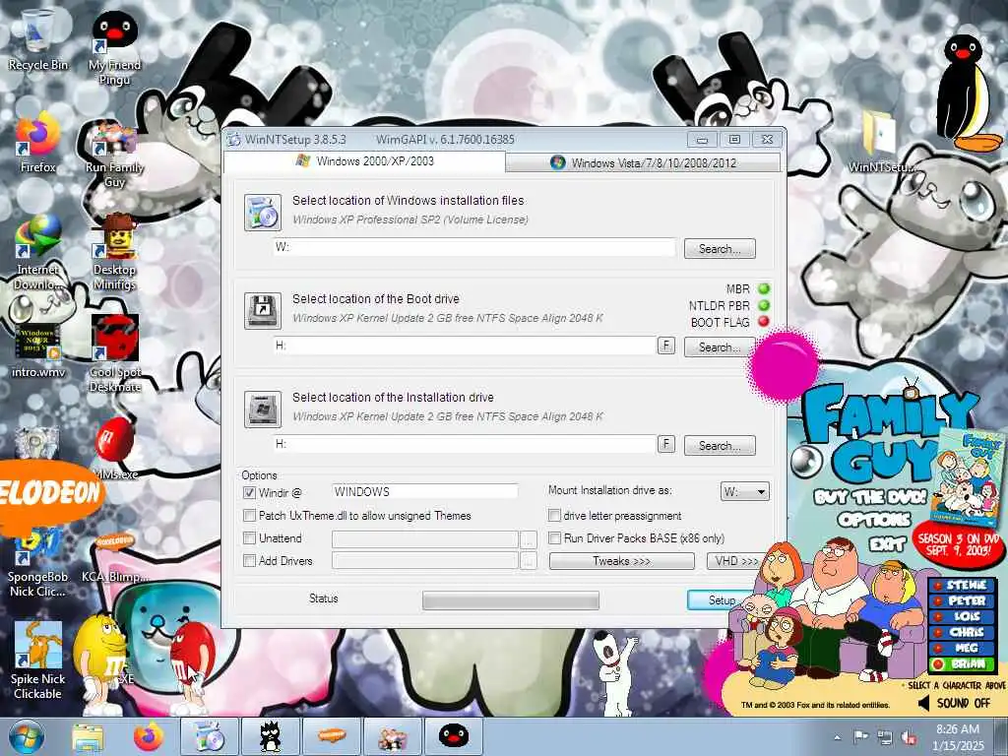The image size is (1008, 756).
Task: Click the Pingu taskbar button
Action: tap(453, 736)
